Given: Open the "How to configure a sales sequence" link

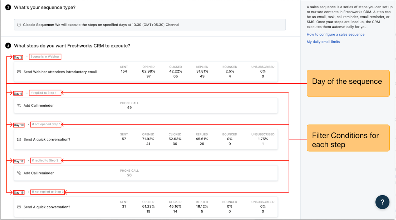Looking at the screenshot, I should tap(336, 34).
